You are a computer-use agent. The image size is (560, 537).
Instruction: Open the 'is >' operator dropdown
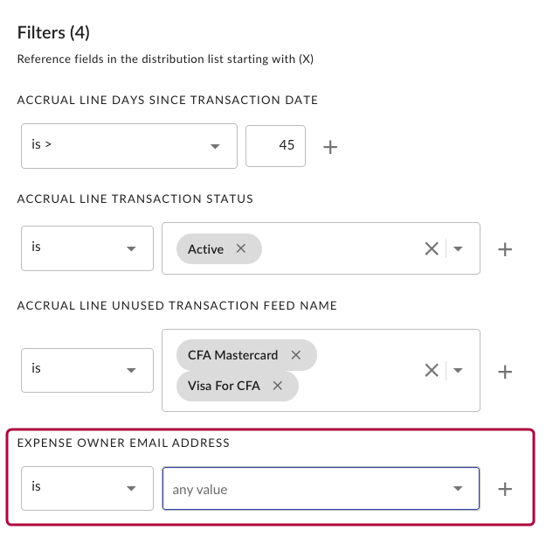[128, 146]
